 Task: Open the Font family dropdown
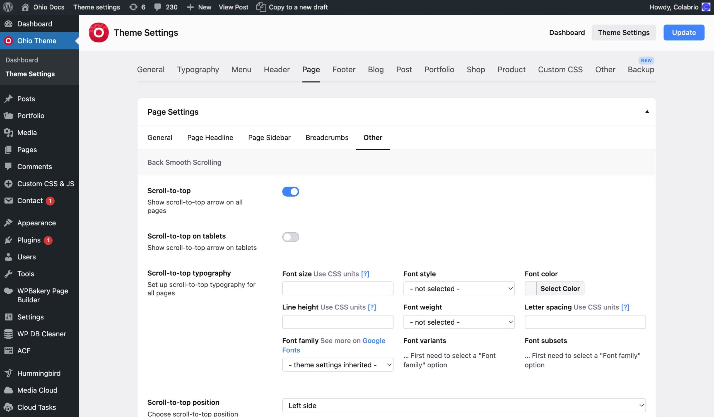[337, 365]
